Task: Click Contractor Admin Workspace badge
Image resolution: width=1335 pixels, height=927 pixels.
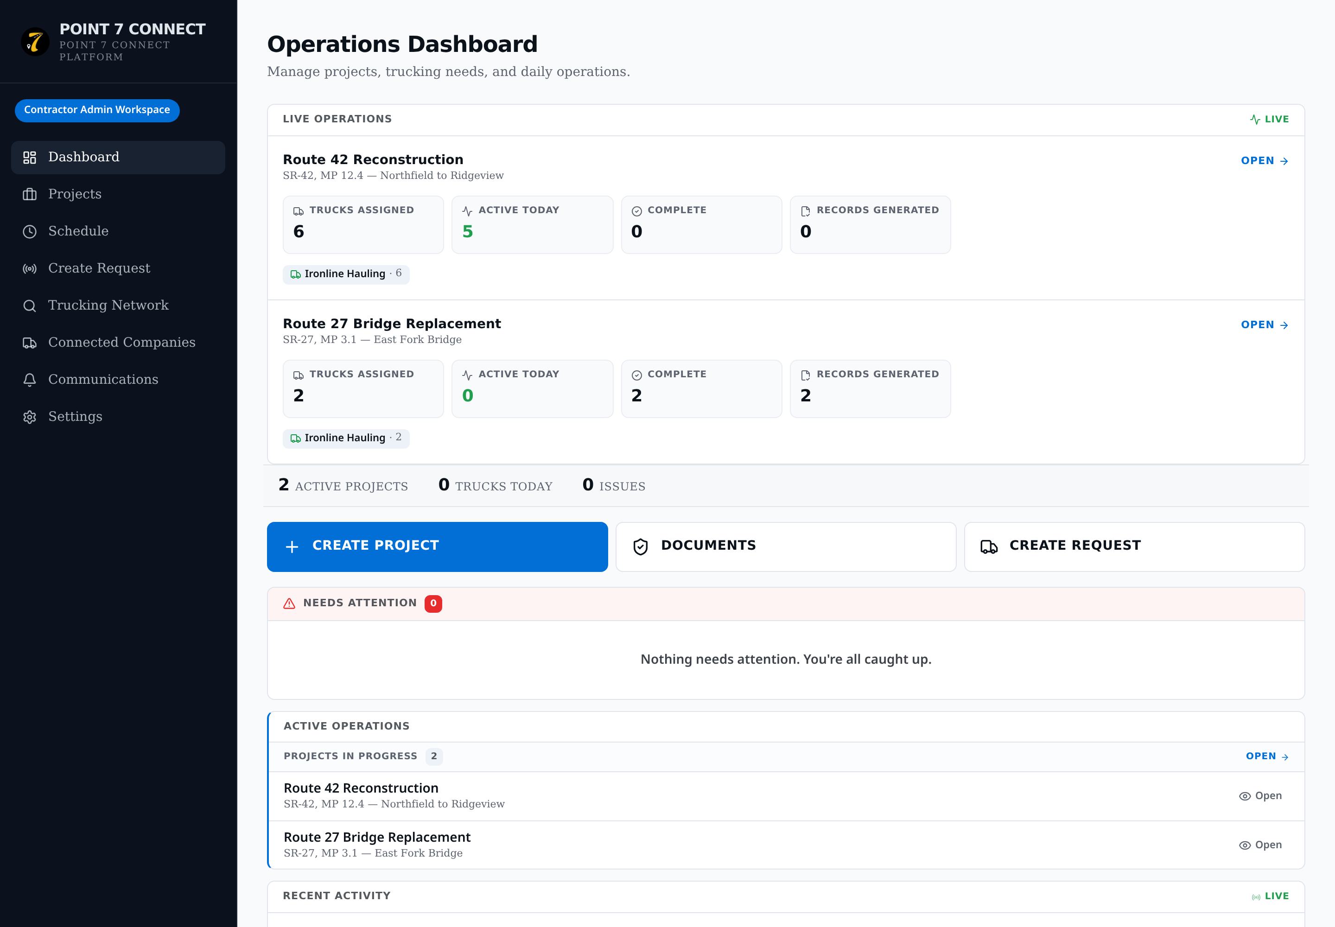Action: tap(97, 110)
